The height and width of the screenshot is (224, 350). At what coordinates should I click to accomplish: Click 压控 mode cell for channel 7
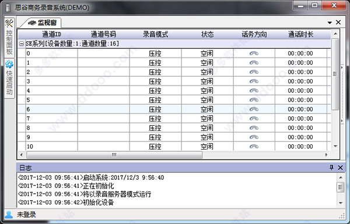156,119
